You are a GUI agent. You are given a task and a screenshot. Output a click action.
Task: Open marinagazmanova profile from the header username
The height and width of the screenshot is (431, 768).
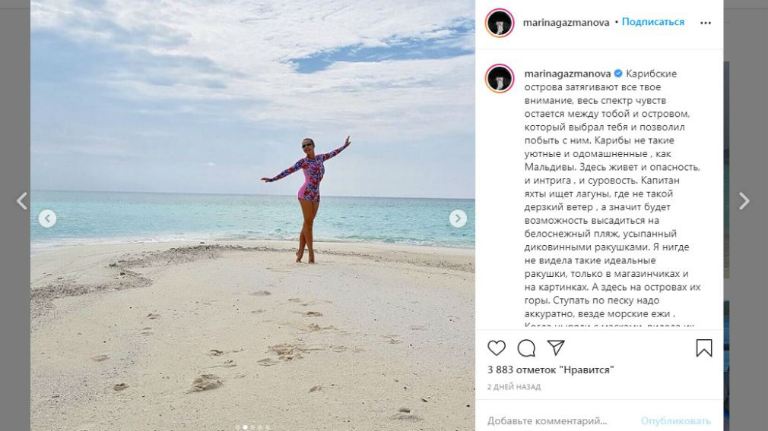[566, 22]
